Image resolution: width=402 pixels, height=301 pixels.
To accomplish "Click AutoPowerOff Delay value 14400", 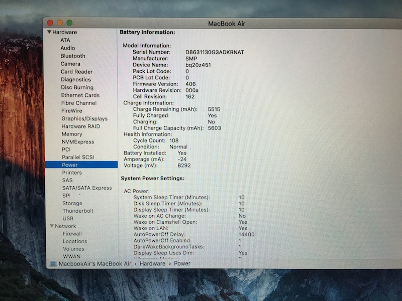I will point(246,234).
